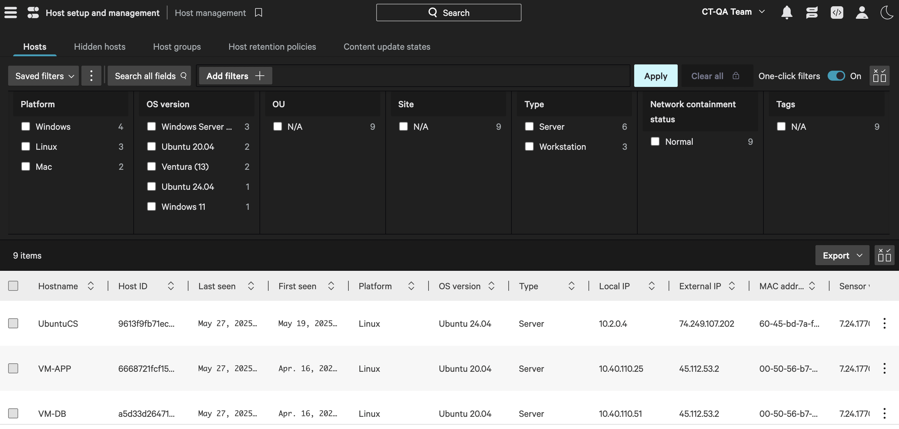Select the VM-APP host row checkbox
Screen dimensions: 899x429
13,368
